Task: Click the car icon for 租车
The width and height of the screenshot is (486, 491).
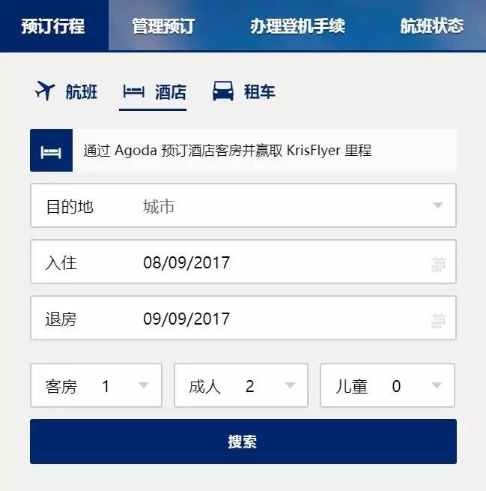Action: pyautogui.click(x=223, y=91)
